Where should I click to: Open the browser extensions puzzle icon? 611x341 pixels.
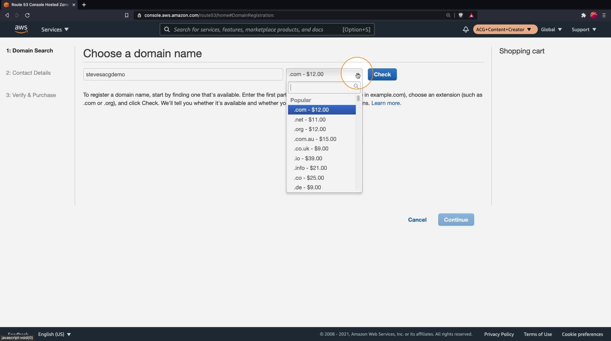(x=583, y=15)
